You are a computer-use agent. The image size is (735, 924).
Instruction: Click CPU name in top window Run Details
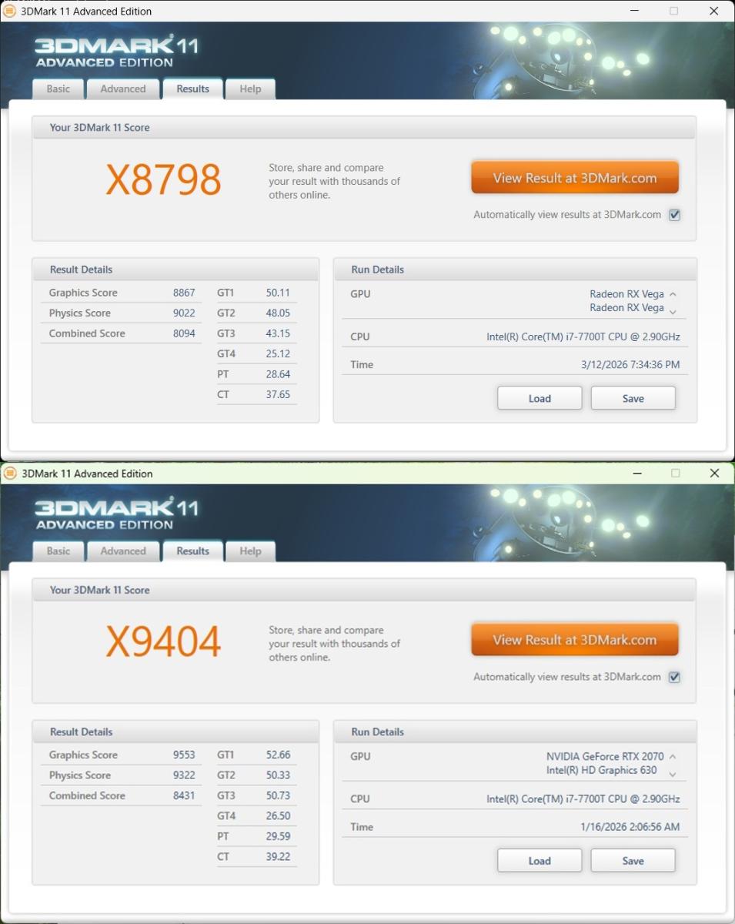click(x=583, y=336)
